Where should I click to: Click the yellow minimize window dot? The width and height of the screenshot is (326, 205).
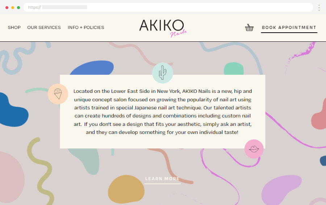click(13, 8)
